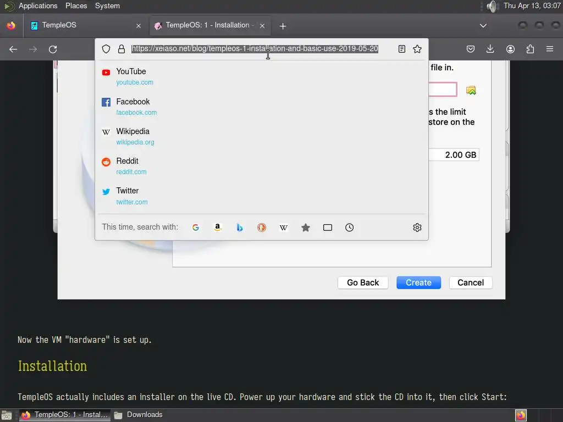The image size is (563, 422).
Task: Click the clock Thu Apr 13, 03:07
Action: click(x=532, y=5)
